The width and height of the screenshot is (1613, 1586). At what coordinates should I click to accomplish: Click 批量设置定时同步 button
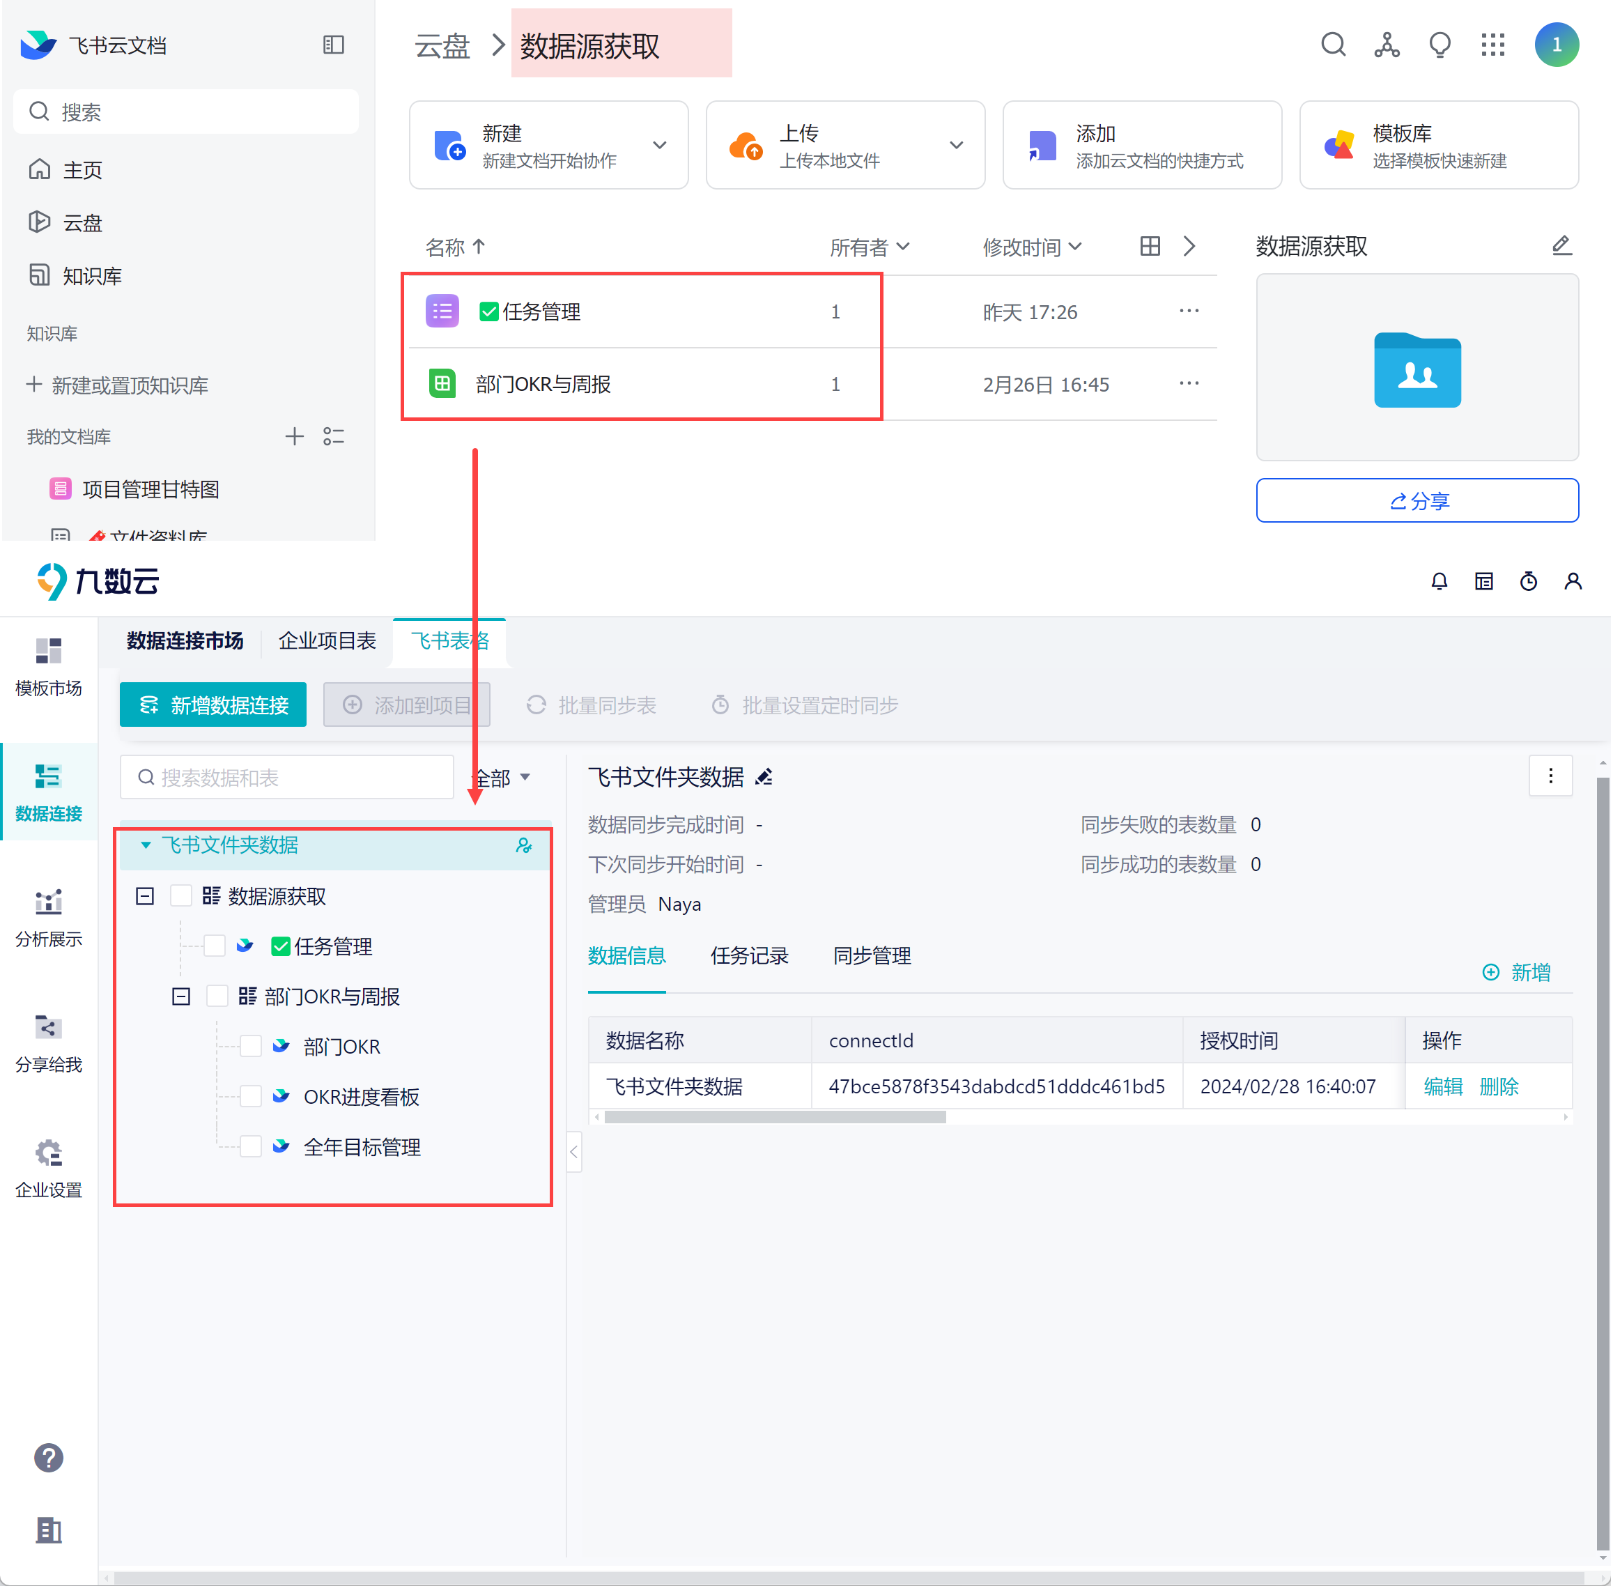point(805,705)
